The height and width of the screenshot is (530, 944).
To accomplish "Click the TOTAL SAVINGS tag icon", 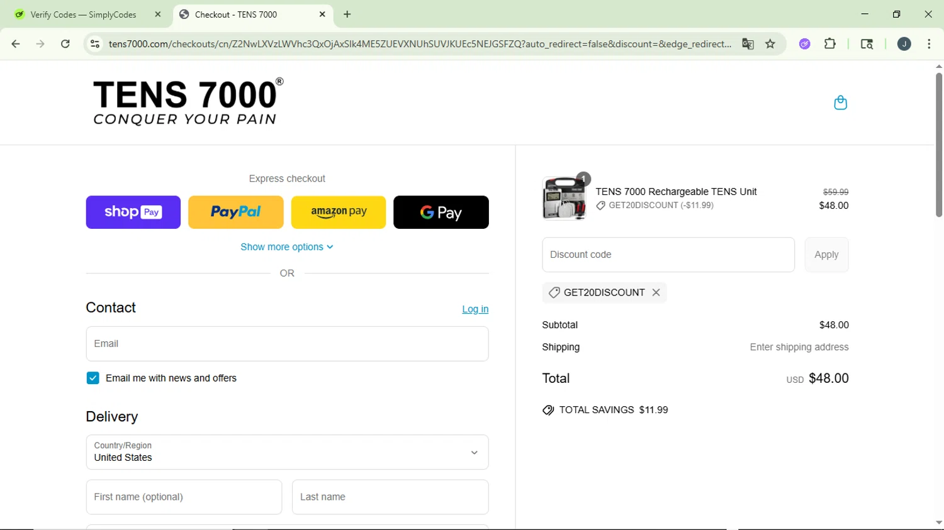I will tap(548, 410).
